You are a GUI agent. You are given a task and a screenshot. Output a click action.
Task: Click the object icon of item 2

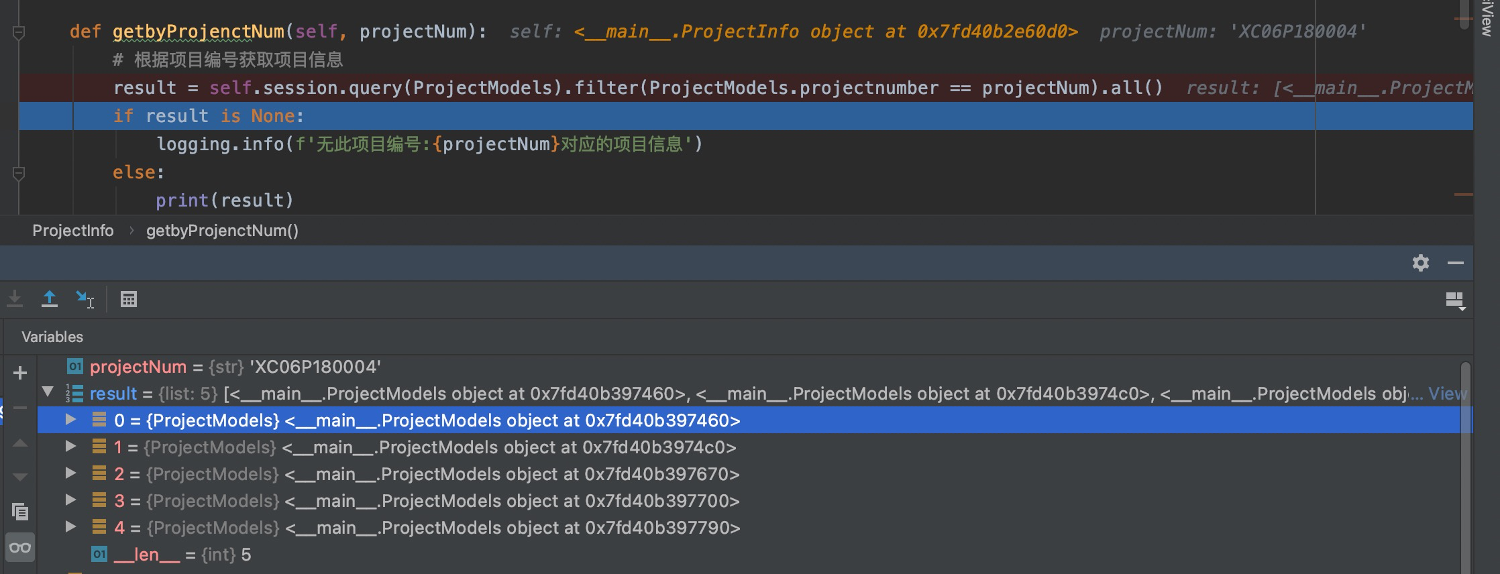point(99,473)
